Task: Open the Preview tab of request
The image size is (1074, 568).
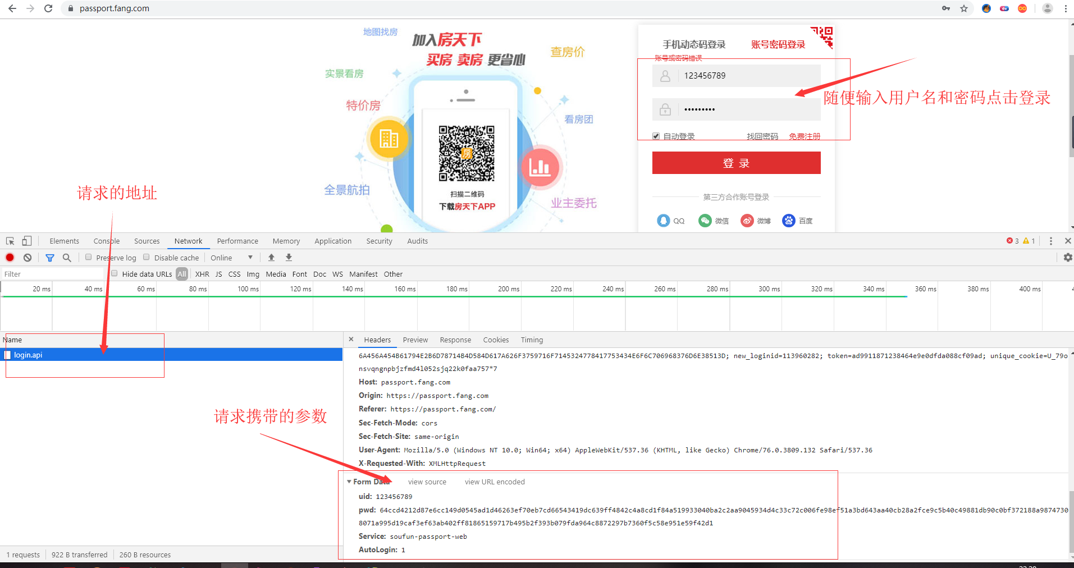Action: (x=415, y=340)
